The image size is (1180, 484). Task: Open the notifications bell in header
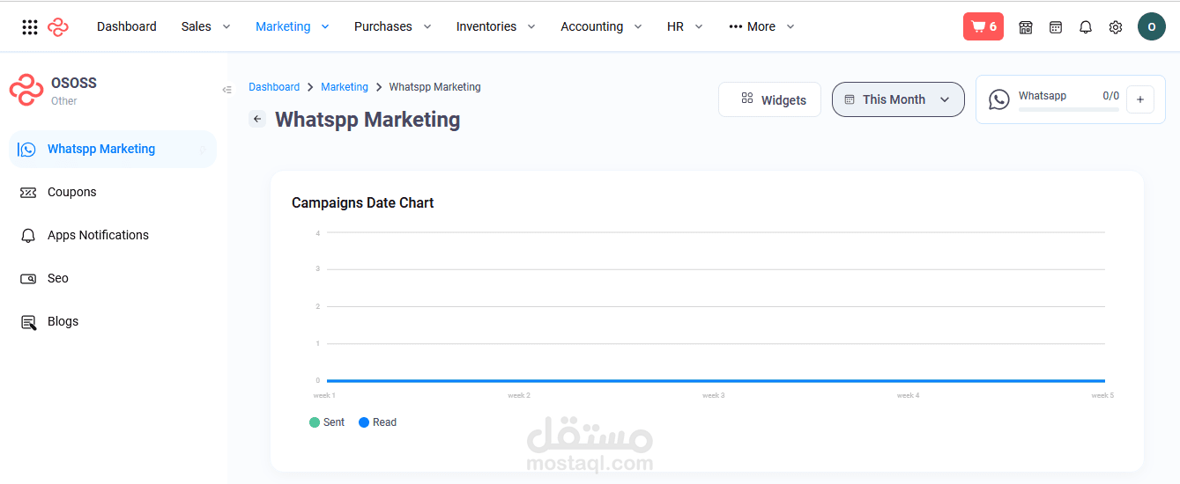tap(1086, 27)
